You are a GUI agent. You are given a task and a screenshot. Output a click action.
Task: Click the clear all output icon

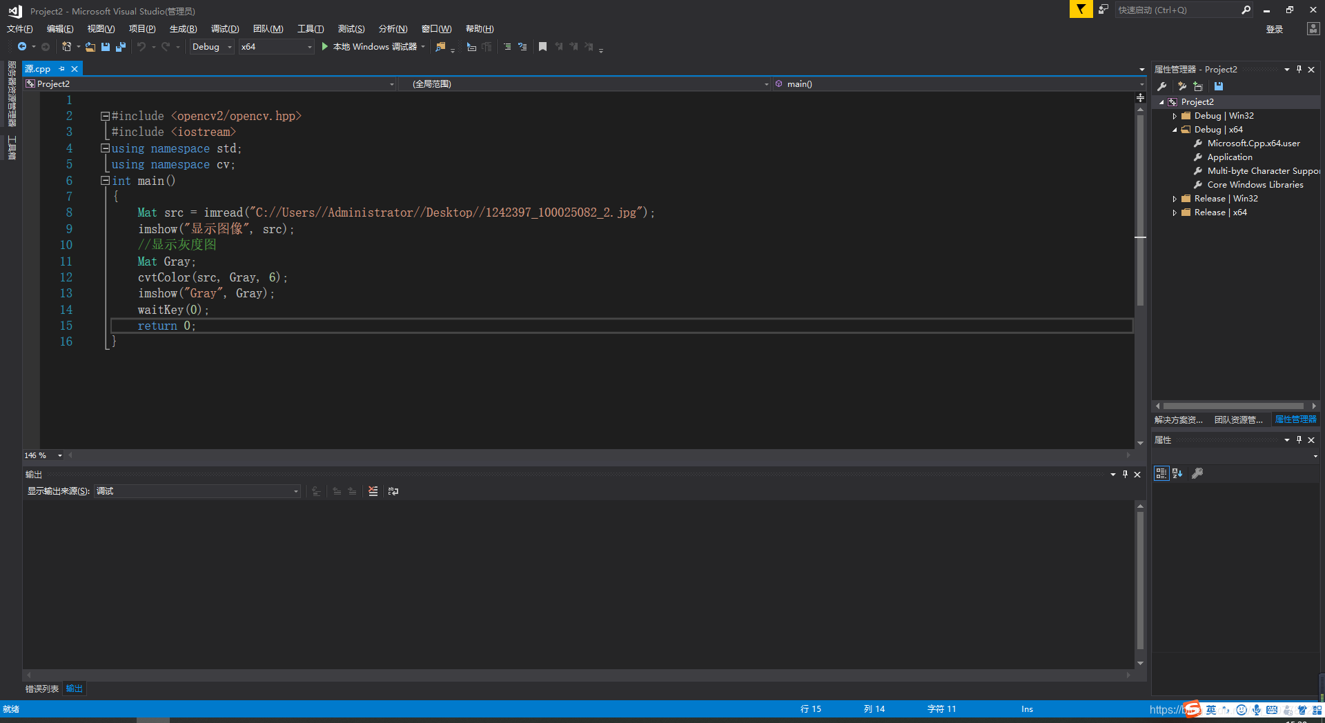(373, 491)
